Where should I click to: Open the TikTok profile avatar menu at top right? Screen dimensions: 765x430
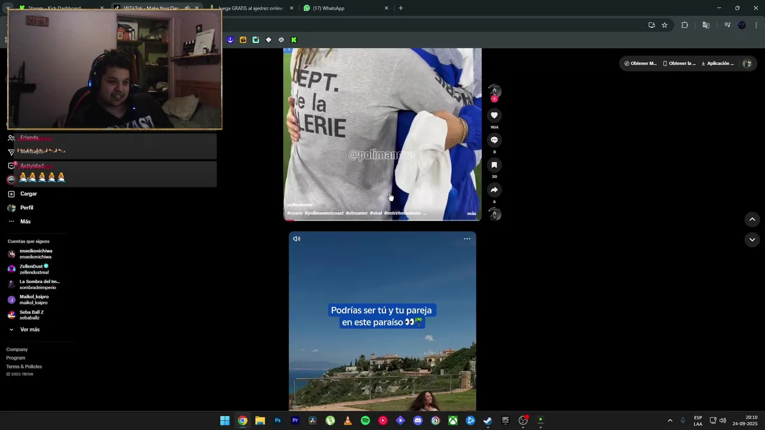click(747, 63)
